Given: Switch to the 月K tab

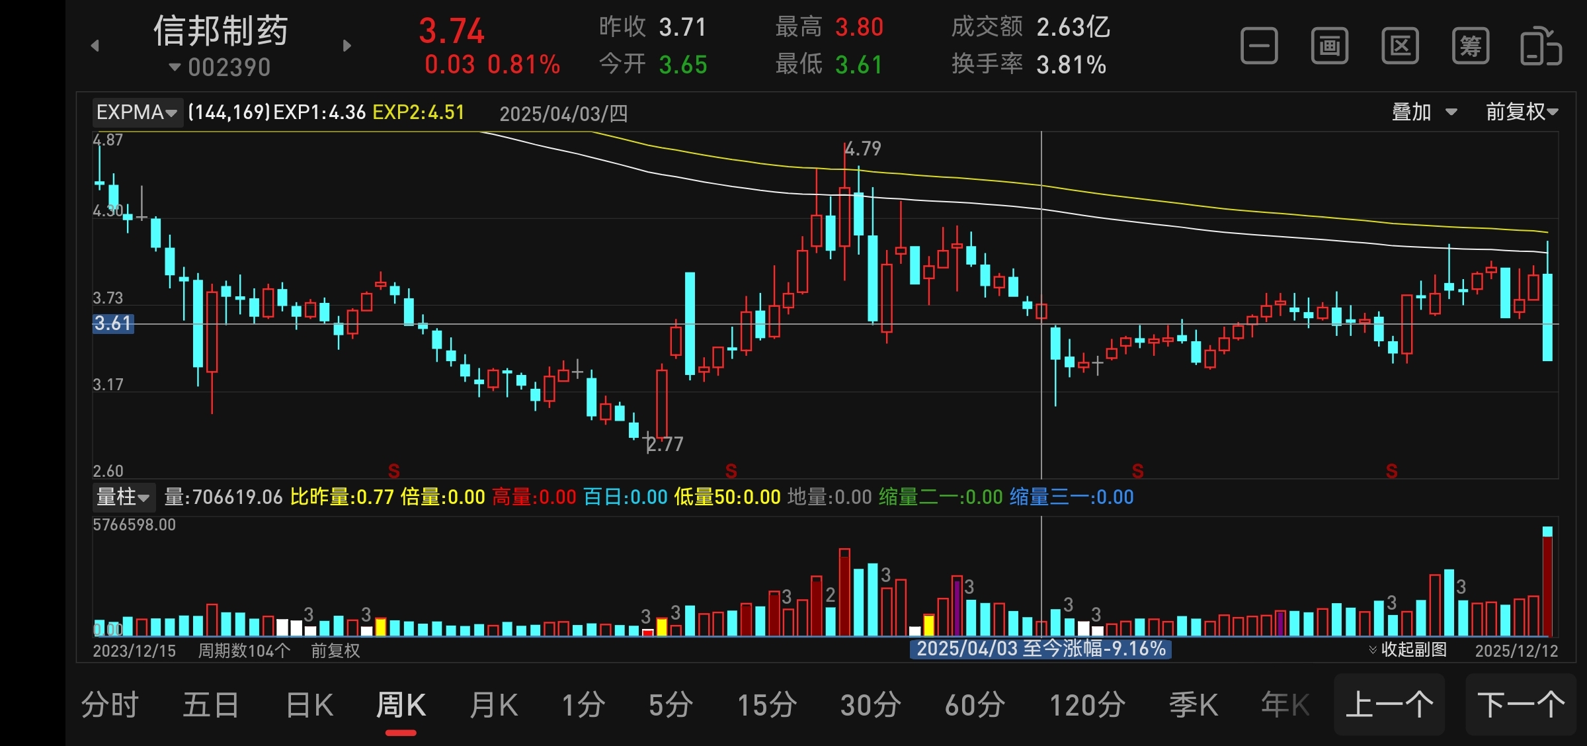Looking at the screenshot, I should coord(494,705).
